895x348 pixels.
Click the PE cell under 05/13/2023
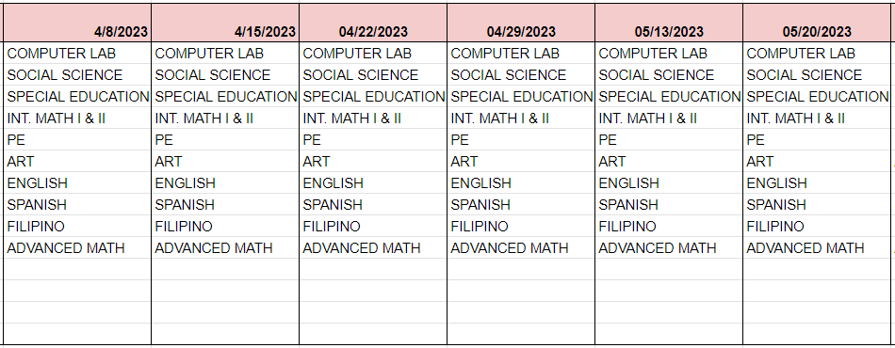[x=668, y=140]
